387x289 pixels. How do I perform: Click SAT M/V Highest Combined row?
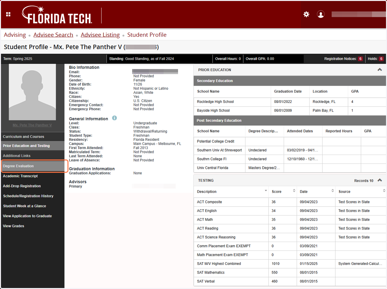[x=290, y=264]
